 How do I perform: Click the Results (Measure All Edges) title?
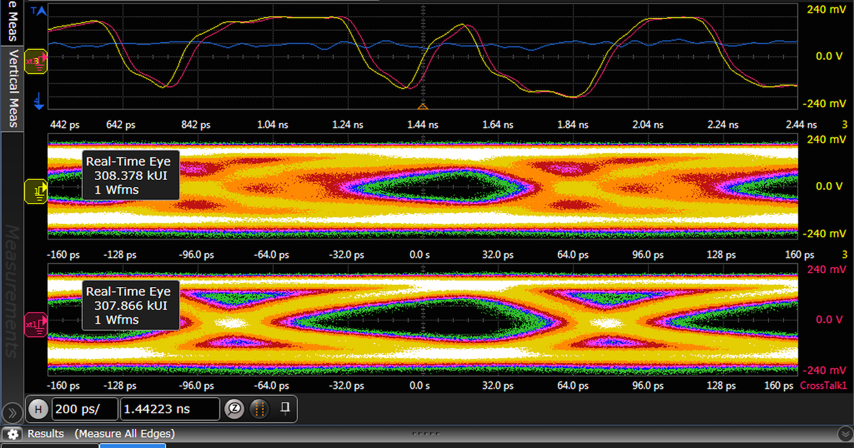tap(101, 434)
